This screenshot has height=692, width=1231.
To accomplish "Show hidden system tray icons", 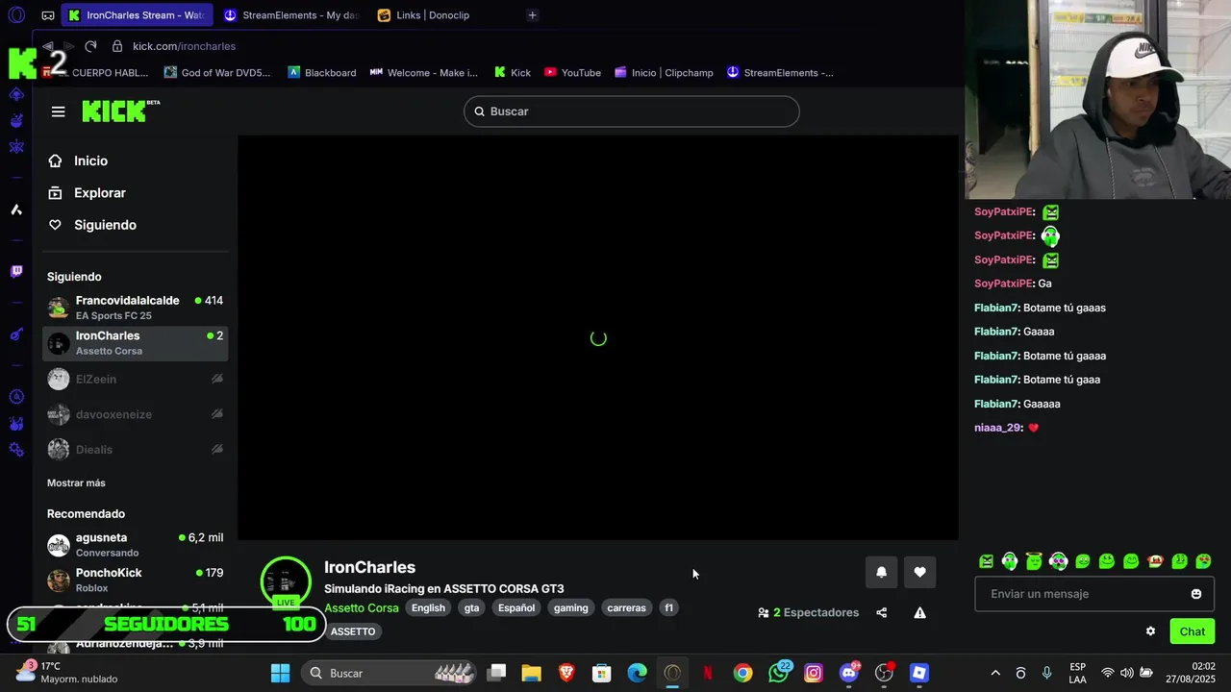I will click(x=995, y=673).
